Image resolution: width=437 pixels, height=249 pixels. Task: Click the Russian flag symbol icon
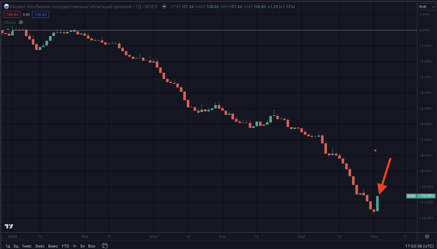pyautogui.click(x=6, y=7)
